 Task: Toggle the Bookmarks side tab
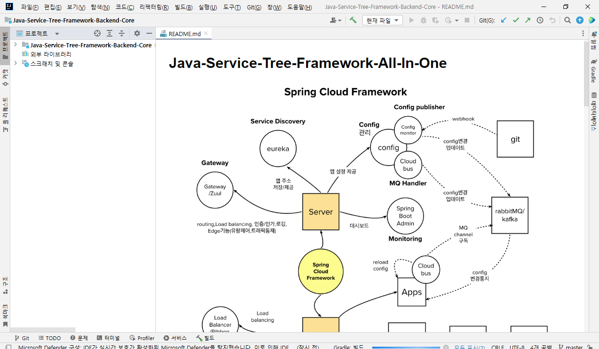click(5, 315)
